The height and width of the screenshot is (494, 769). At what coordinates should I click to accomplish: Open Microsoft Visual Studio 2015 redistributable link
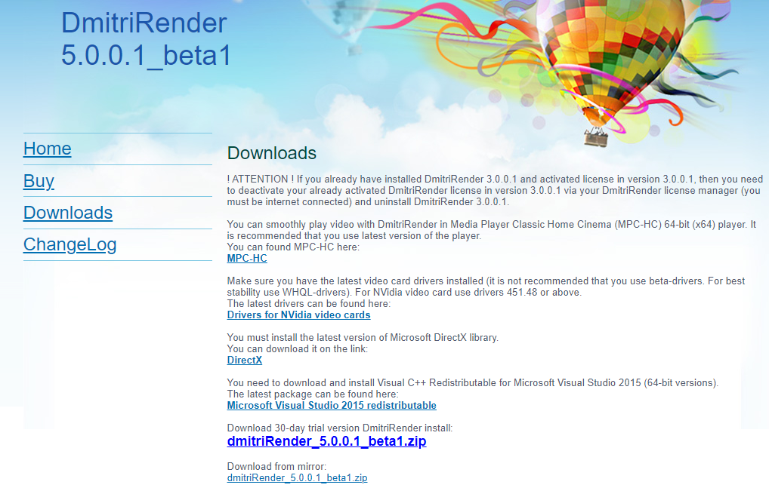point(332,406)
